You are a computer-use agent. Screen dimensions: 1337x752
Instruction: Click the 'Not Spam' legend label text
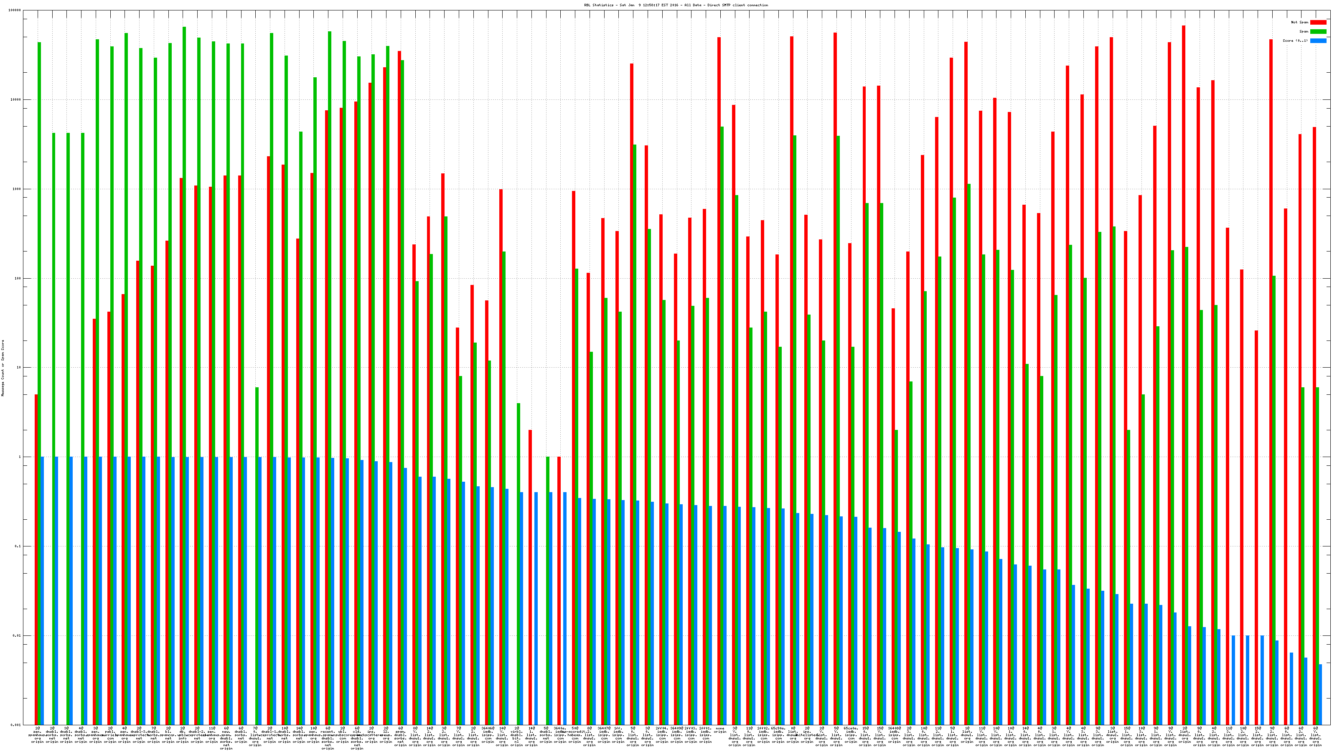(1300, 22)
